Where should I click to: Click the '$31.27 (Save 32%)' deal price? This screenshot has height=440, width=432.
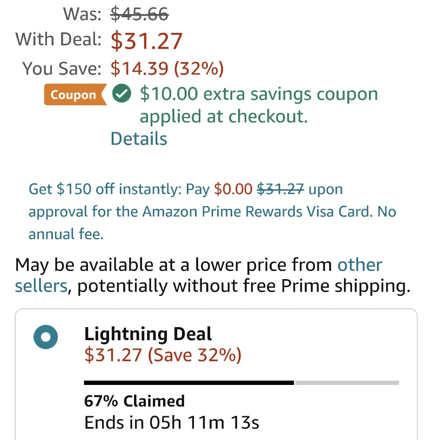163,355
